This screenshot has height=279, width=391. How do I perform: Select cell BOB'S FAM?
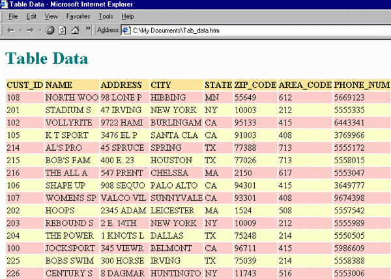pos(72,160)
